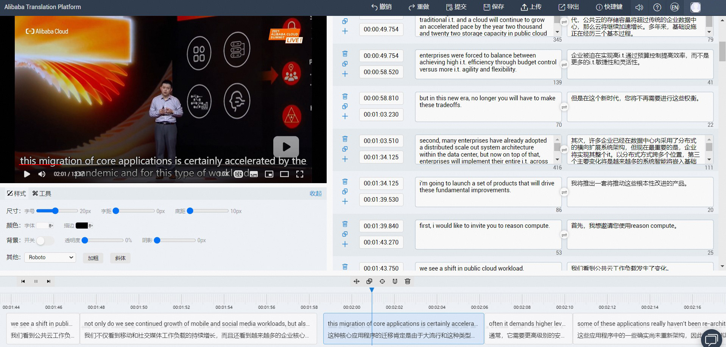Screen dimensions: 726x347
Task: Edit end time 00:01:39.530 field
Action: [381, 199]
